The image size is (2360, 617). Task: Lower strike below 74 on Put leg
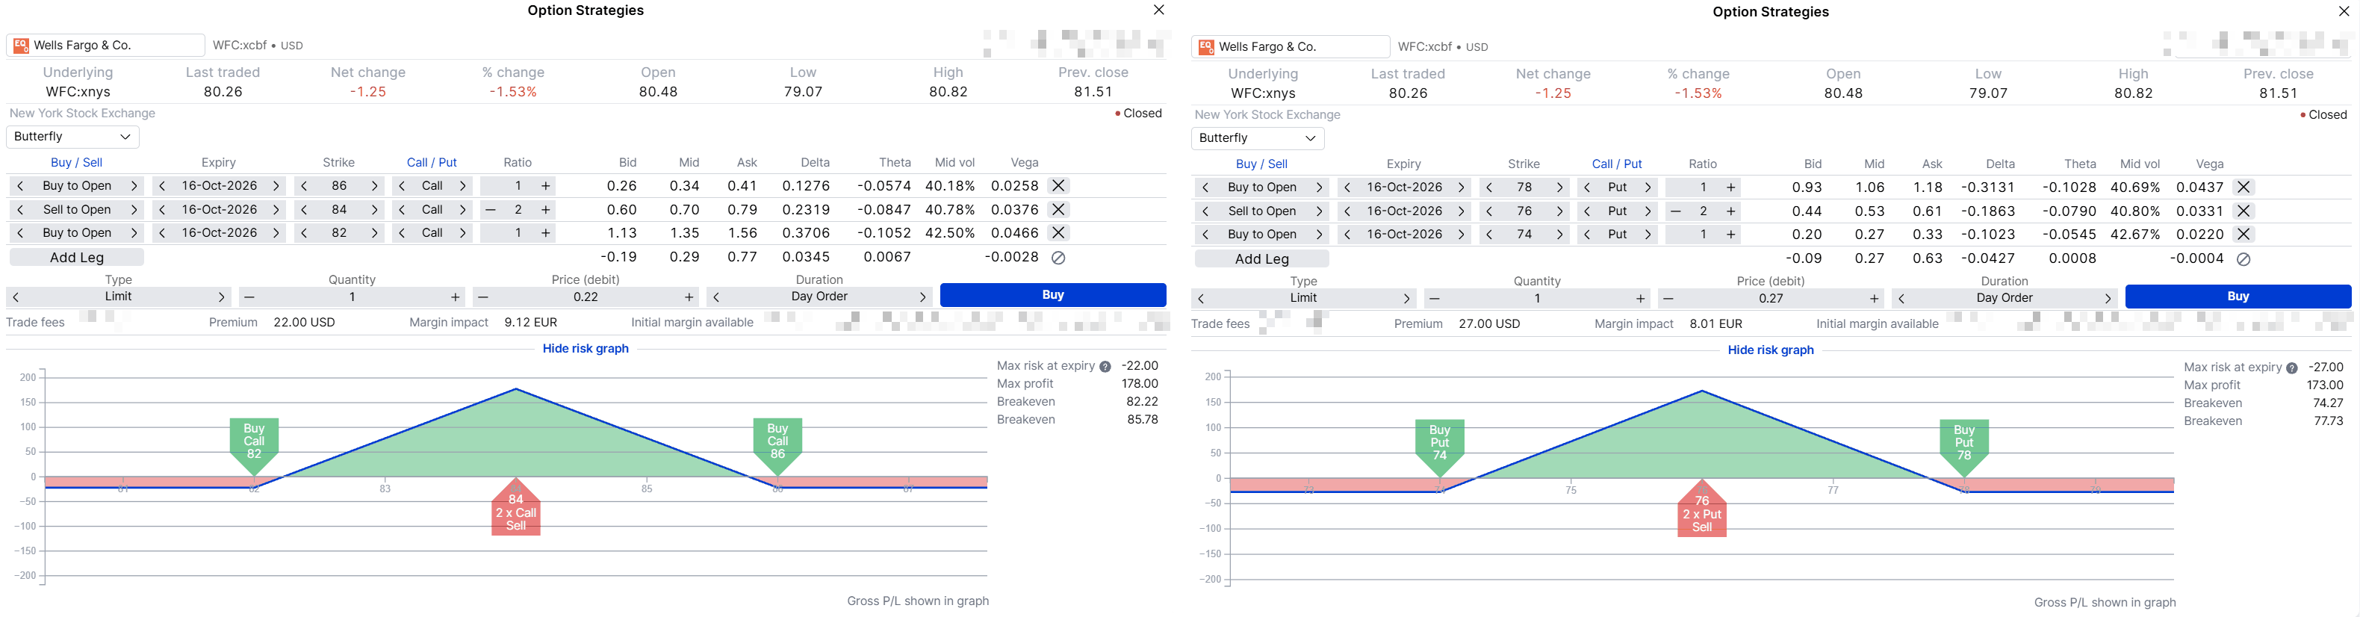point(1490,235)
